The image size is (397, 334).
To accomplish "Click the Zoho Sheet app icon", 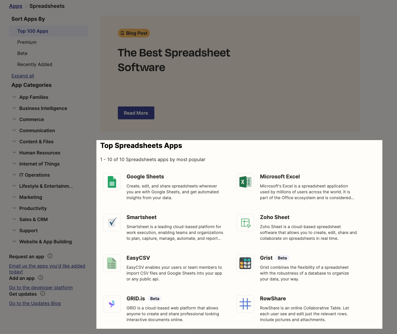I will tap(245, 223).
